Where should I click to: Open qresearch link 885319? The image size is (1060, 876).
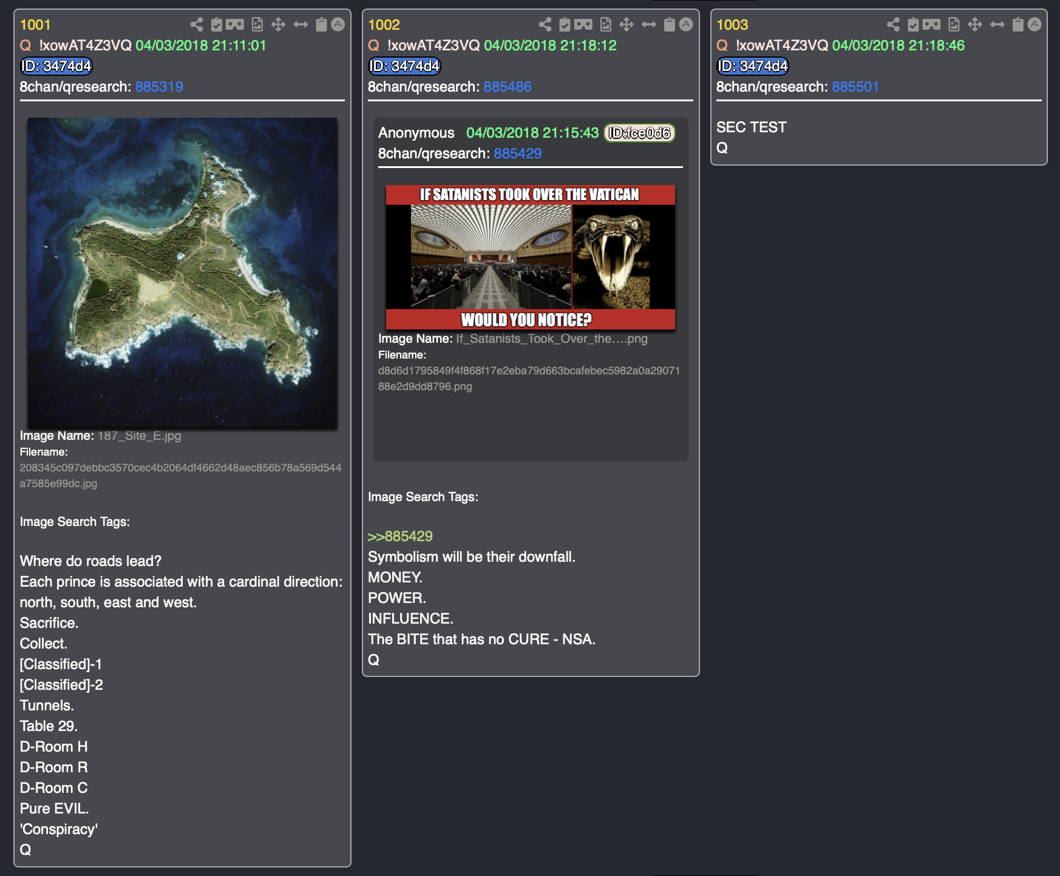(x=159, y=87)
